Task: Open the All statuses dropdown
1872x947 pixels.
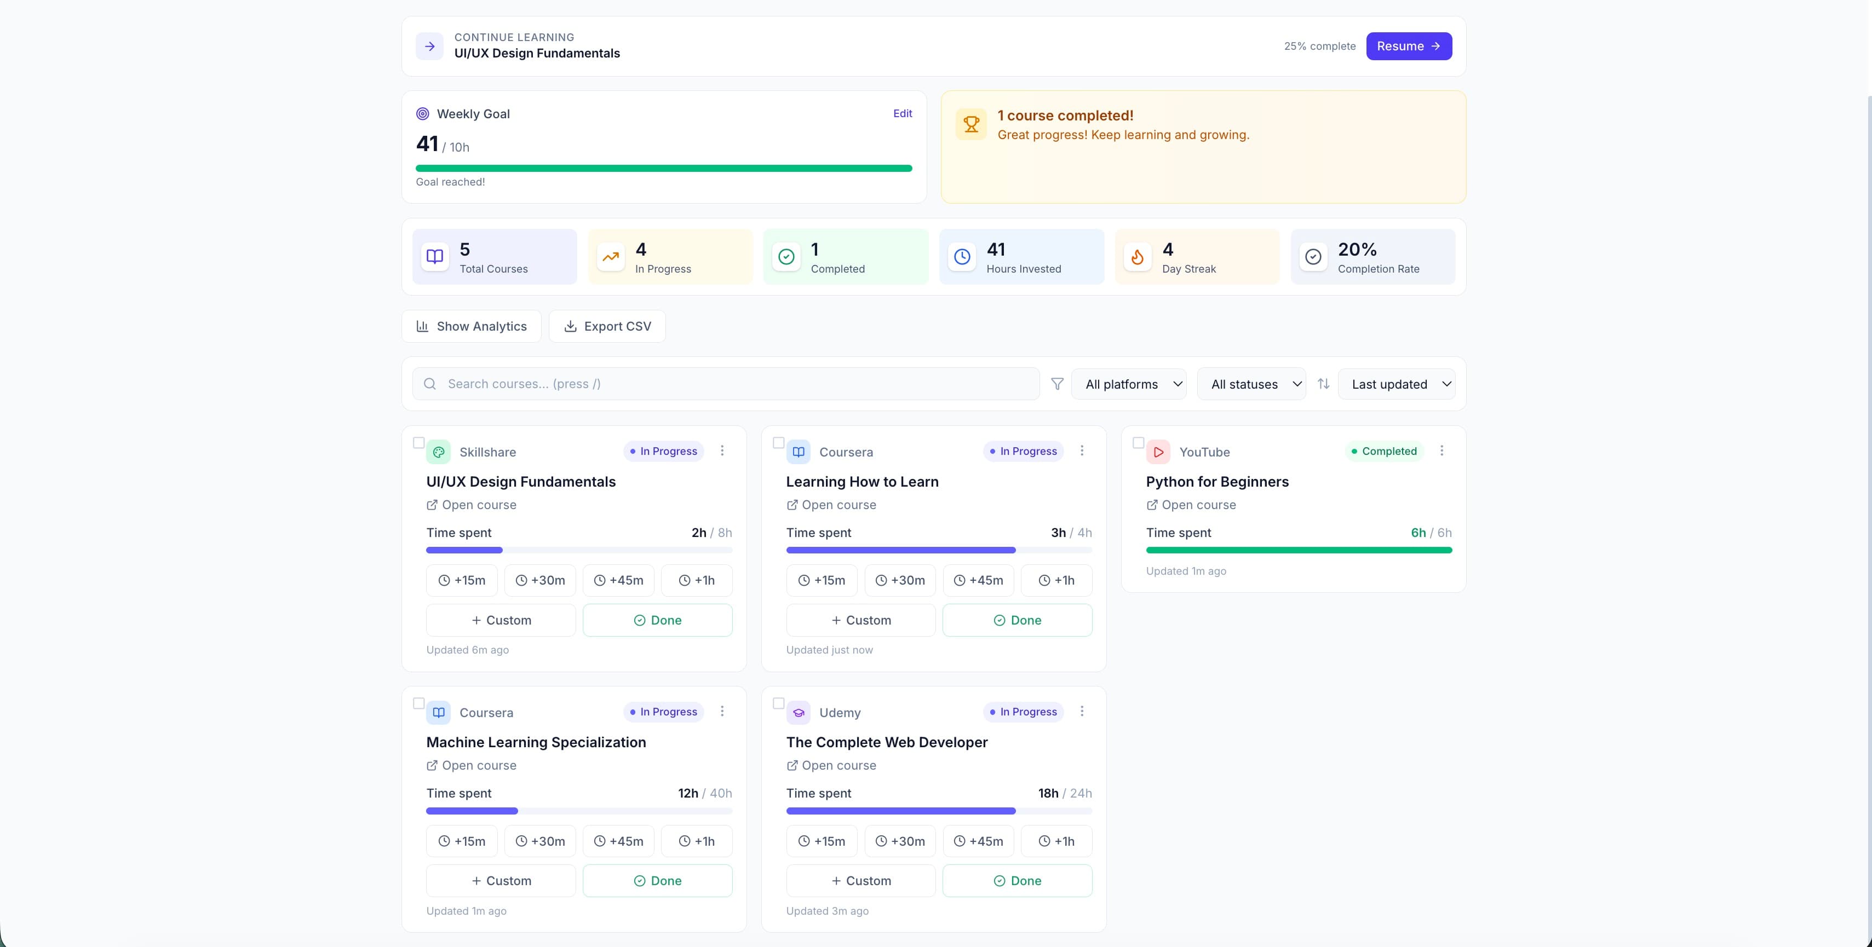Action: pyautogui.click(x=1251, y=383)
